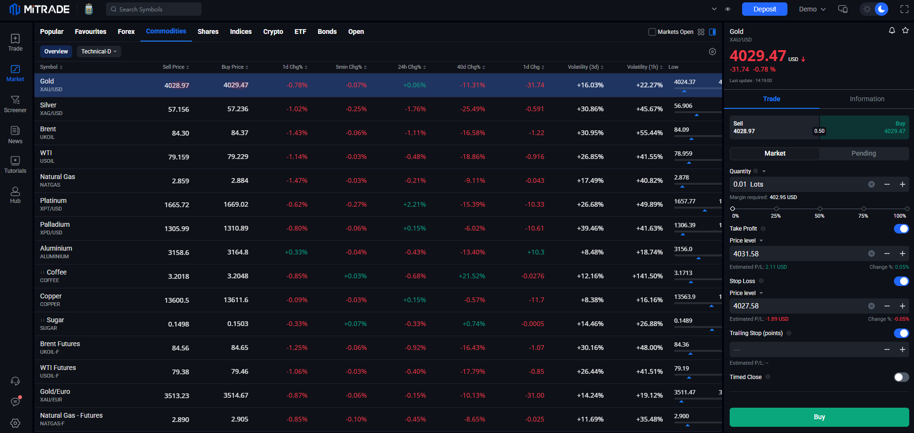Open the Tutorials sidebar icon

pyautogui.click(x=15, y=165)
